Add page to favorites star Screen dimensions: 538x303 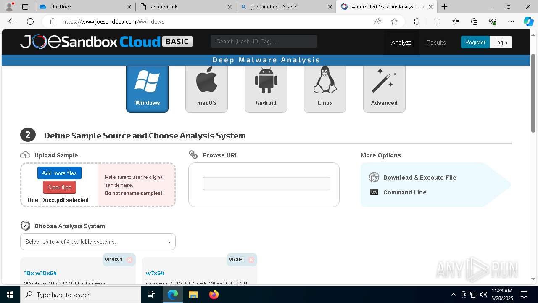(394, 21)
